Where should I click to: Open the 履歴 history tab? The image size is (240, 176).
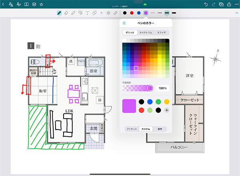tap(160, 129)
